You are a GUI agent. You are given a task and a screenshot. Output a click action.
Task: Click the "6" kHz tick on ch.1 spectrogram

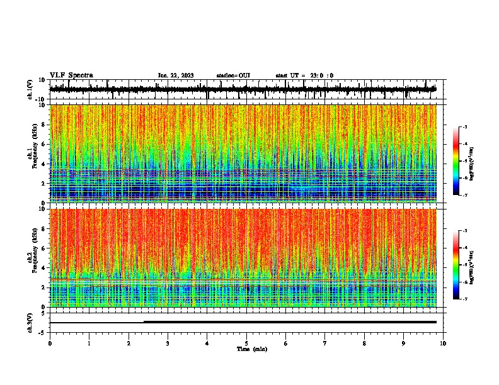44,144
